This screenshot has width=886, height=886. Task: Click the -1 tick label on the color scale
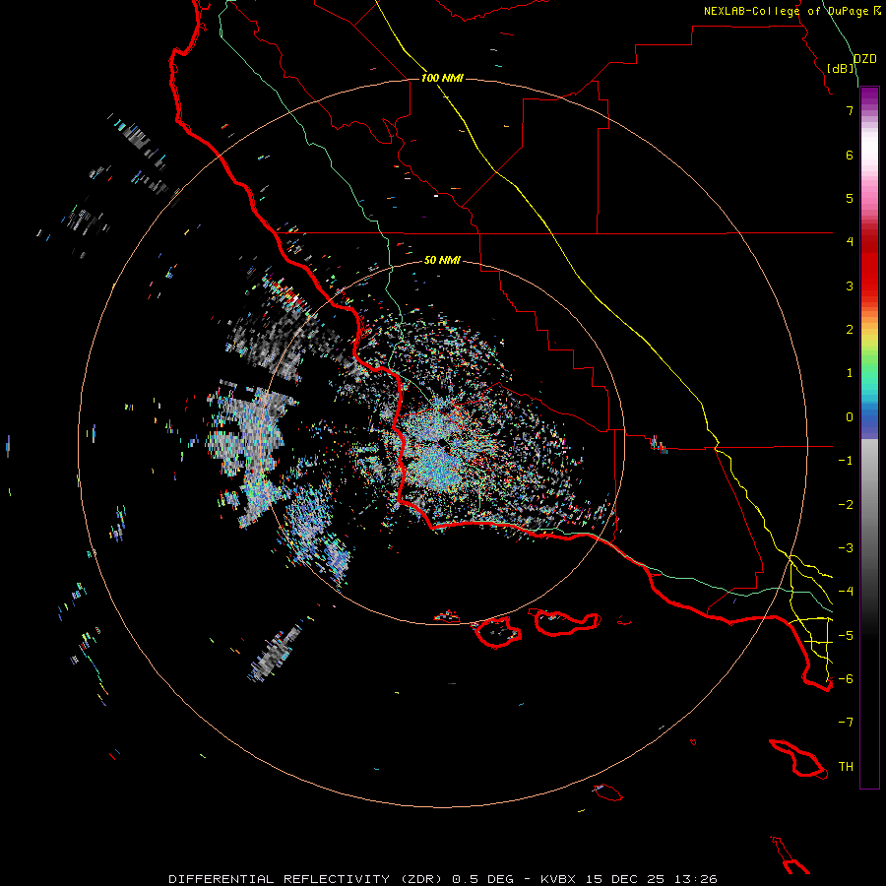pyautogui.click(x=846, y=461)
